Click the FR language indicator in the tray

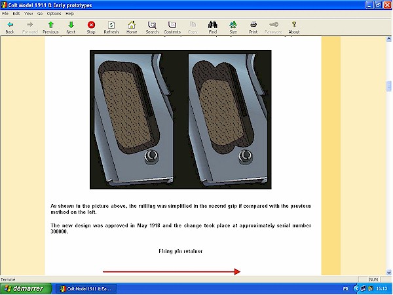coord(346,288)
